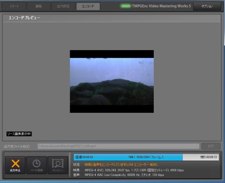Click the browse button beside output file name
Image resolution: width=225 pixels, height=183 pixels.
pyautogui.click(x=211, y=146)
